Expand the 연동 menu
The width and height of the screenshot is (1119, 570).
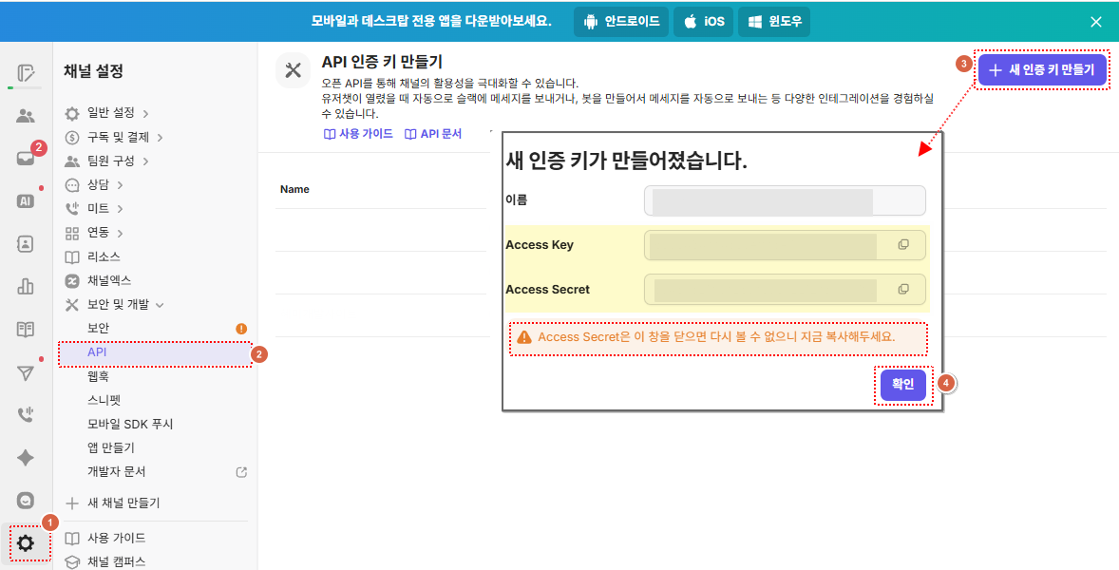[99, 233]
